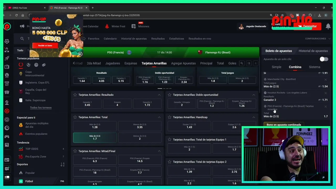
Task: Open the notifications bell
Action: pos(328,26)
